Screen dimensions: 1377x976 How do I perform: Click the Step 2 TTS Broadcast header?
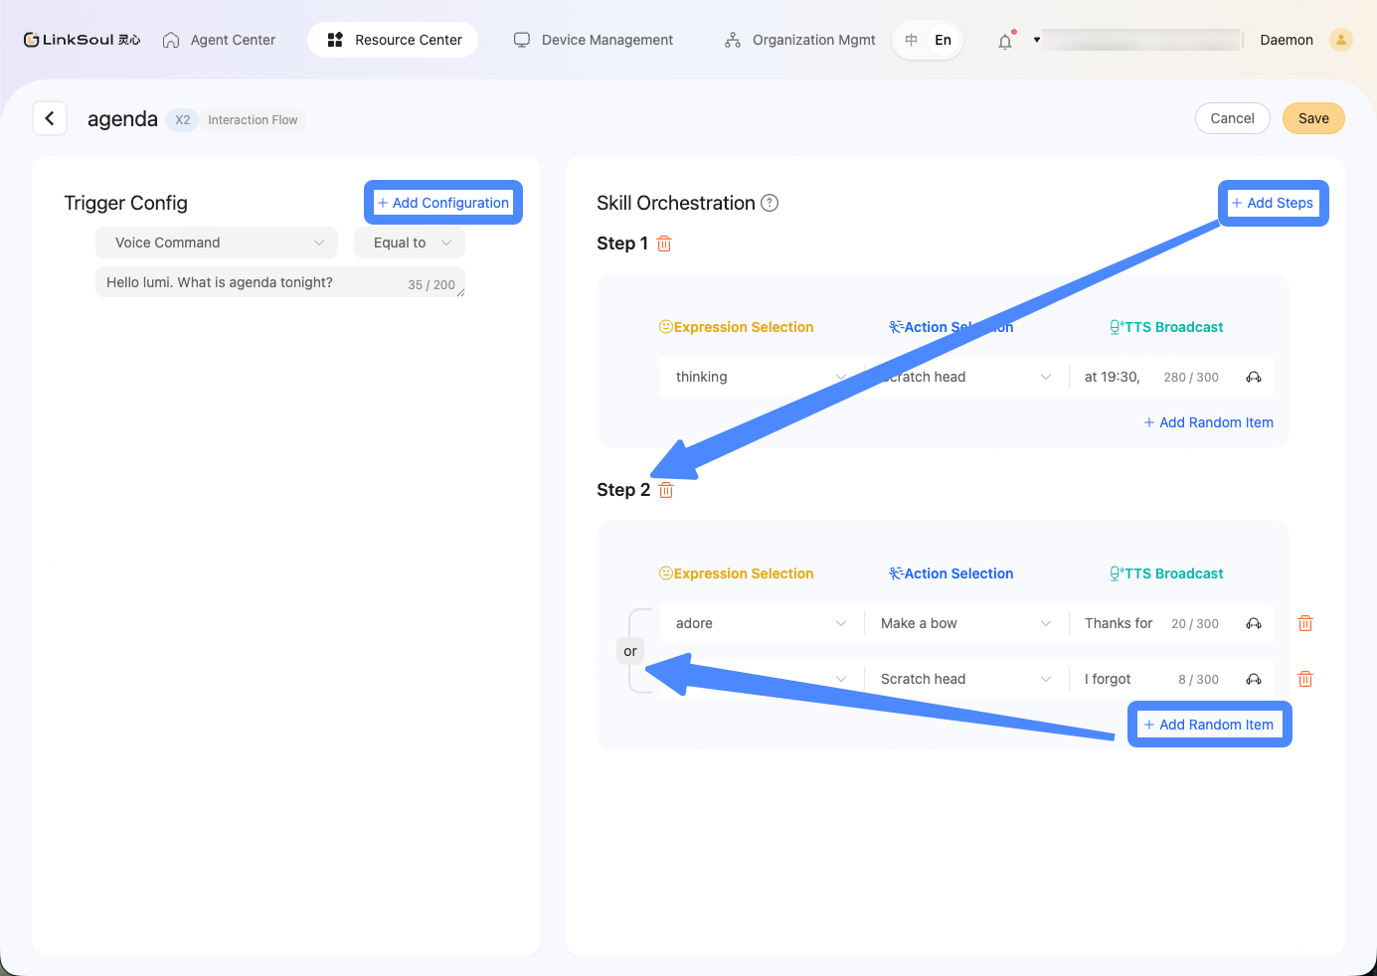click(1166, 573)
